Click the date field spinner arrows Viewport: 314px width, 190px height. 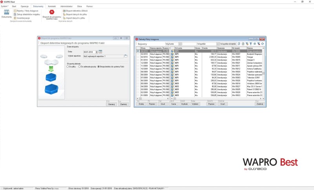[x=96, y=52]
